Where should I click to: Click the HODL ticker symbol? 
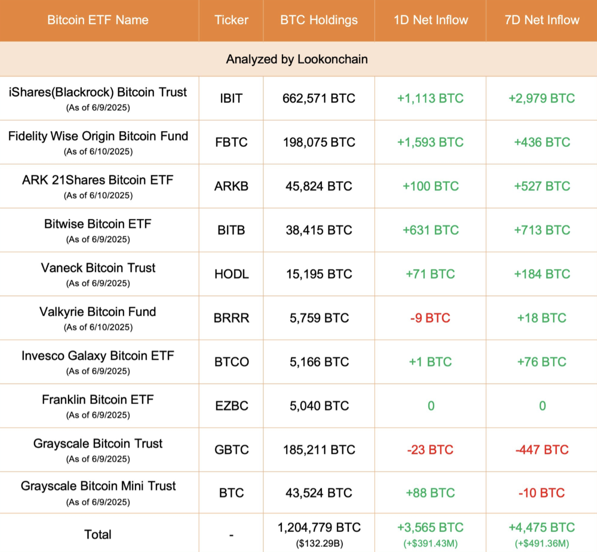click(231, 274)
